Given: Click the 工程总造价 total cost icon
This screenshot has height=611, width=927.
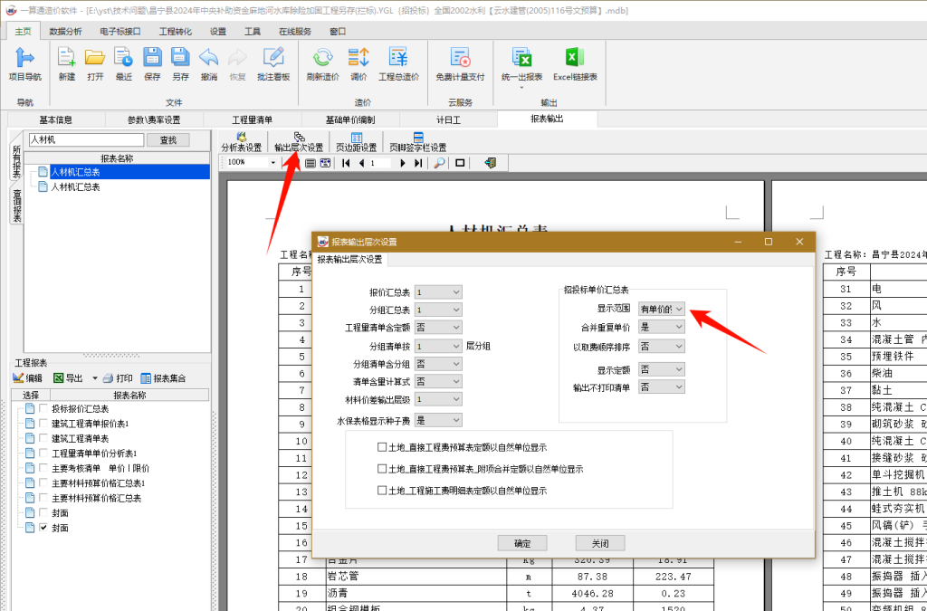Looking at the screenshot, I should pyautogui.click(x=398, y=58).
